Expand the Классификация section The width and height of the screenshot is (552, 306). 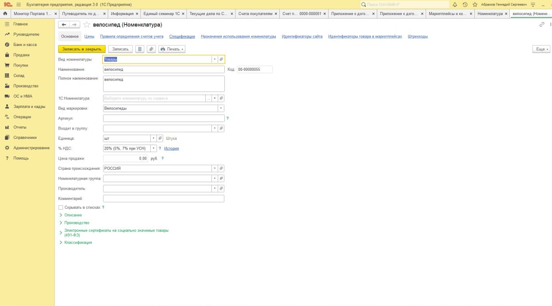(78, 242)
